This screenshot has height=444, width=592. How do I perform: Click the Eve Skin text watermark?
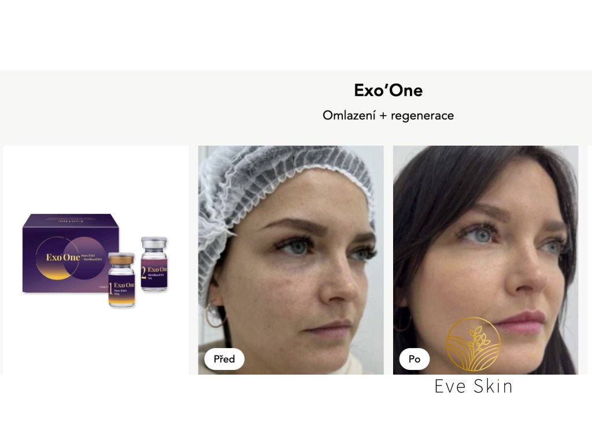[x=473, y=386]
